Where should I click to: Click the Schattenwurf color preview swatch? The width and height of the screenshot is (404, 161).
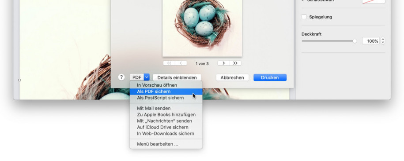pos(374,1)
